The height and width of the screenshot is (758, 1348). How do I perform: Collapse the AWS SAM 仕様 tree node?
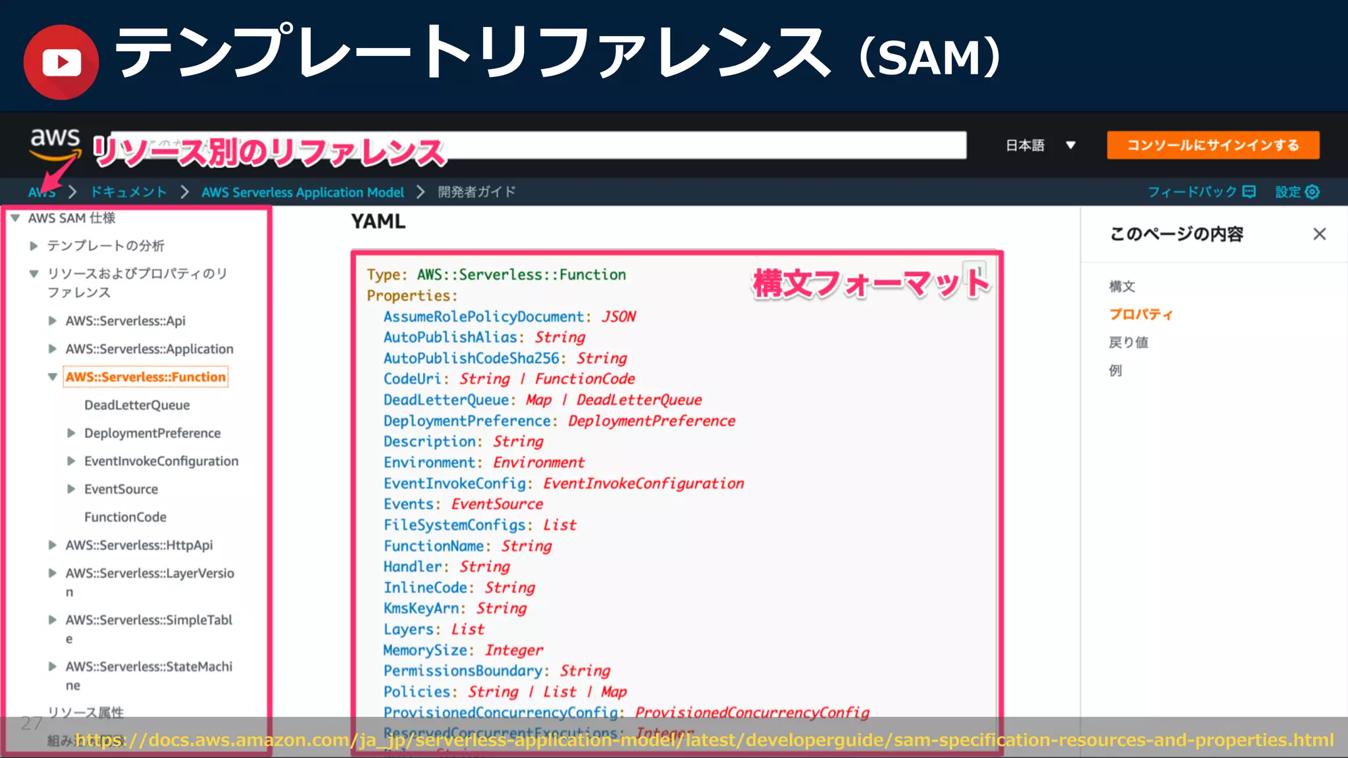tap(15, 218)
